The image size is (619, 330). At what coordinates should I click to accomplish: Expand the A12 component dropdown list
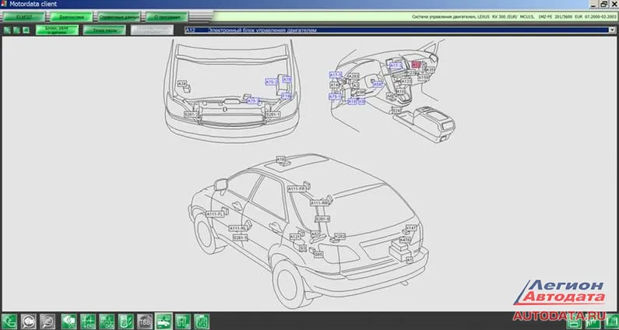point(400,30)
